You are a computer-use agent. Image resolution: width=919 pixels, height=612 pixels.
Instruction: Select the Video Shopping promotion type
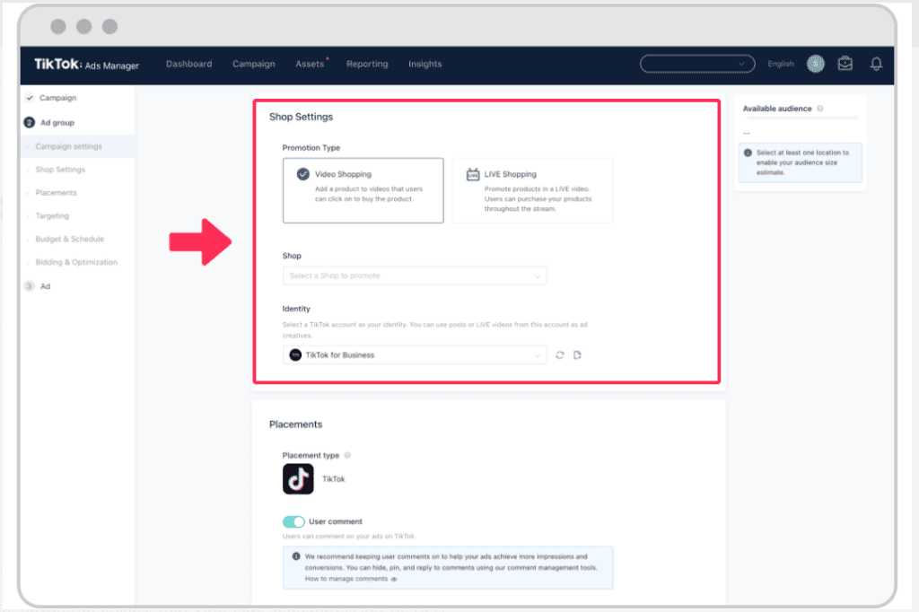[363, 190]
